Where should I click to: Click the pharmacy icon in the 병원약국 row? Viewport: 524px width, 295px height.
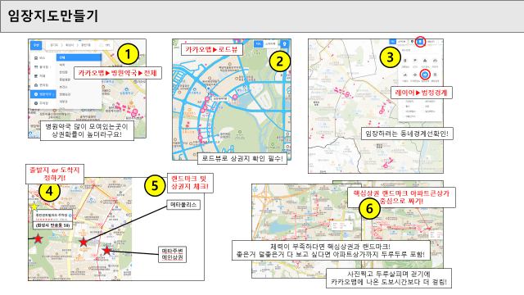click(x=36, y=94)
